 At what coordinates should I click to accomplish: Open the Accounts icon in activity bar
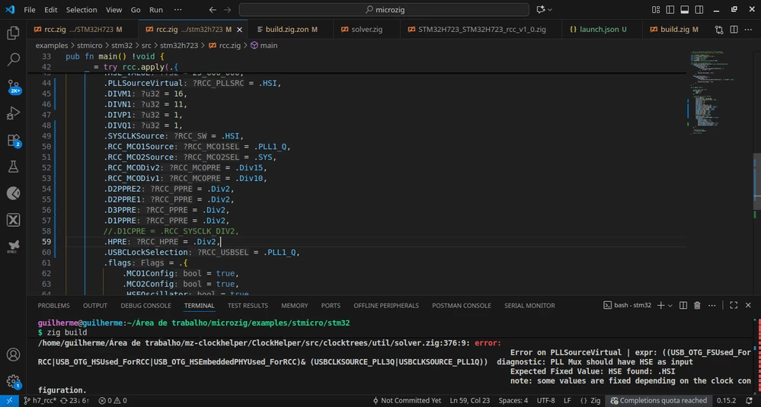[13, 355]
